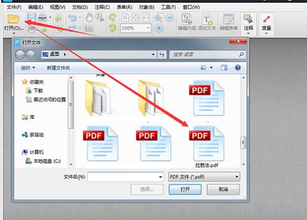Screen dimensions: 307x220
Task: Click the Forward button in open dialog
Action: tap(31, 54)
